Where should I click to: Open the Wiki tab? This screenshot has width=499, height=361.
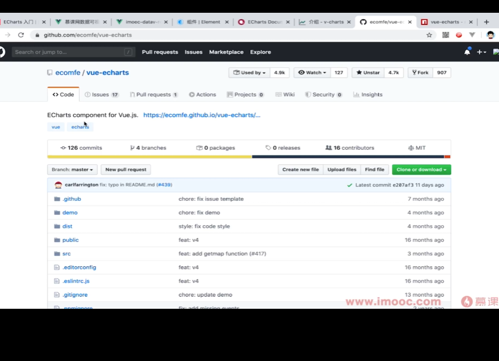[285, 95]
